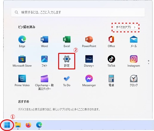Image resolution: width=154 pixels, height=131 pixels.
Task: Open Clipchamp video editor
Action: [x=44, y=83]
